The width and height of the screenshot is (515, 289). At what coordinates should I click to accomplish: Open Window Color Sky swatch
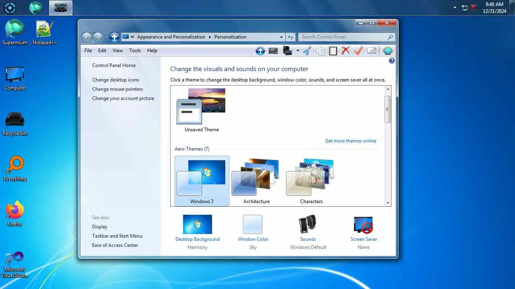point(253,224)
